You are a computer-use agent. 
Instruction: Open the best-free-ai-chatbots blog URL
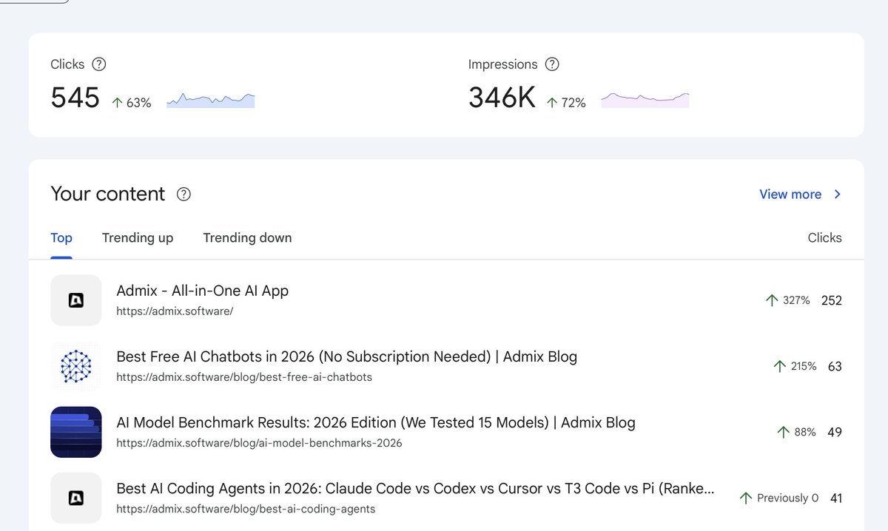coord(244,377)
